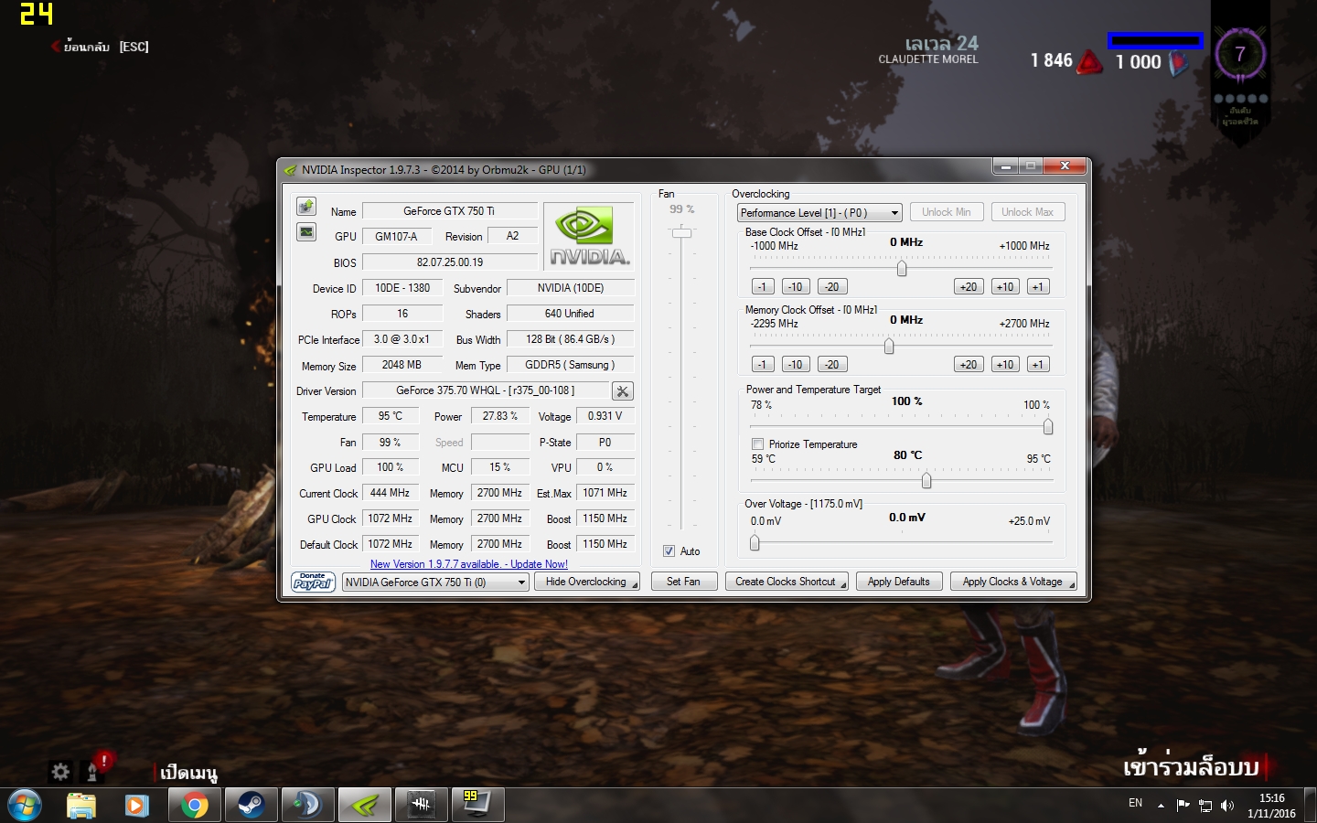Click the BIOS version field 82.07.25.00.19
The height and width of the screenshot is (823, 1317).
[450, 262]
